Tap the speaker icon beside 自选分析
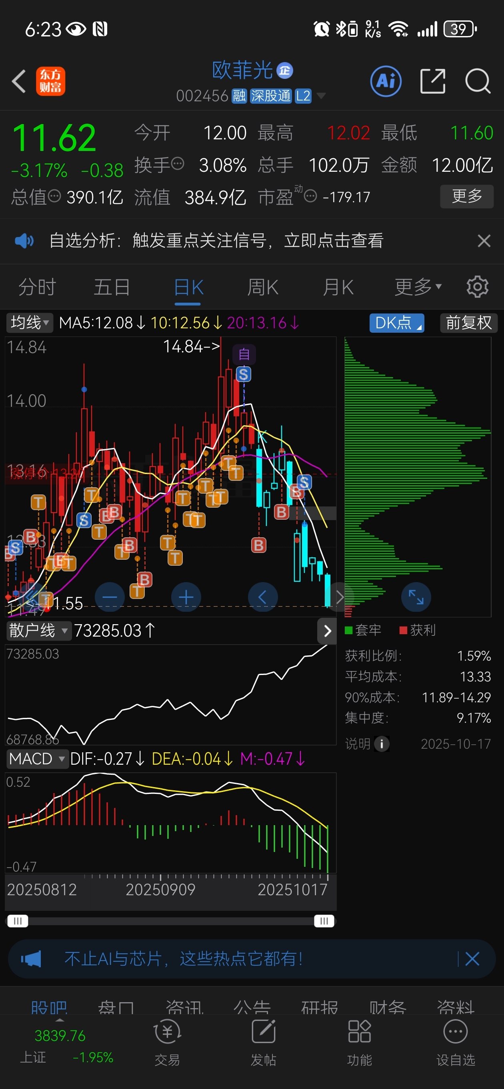The image size is (504, 1089). pos(24,241)
